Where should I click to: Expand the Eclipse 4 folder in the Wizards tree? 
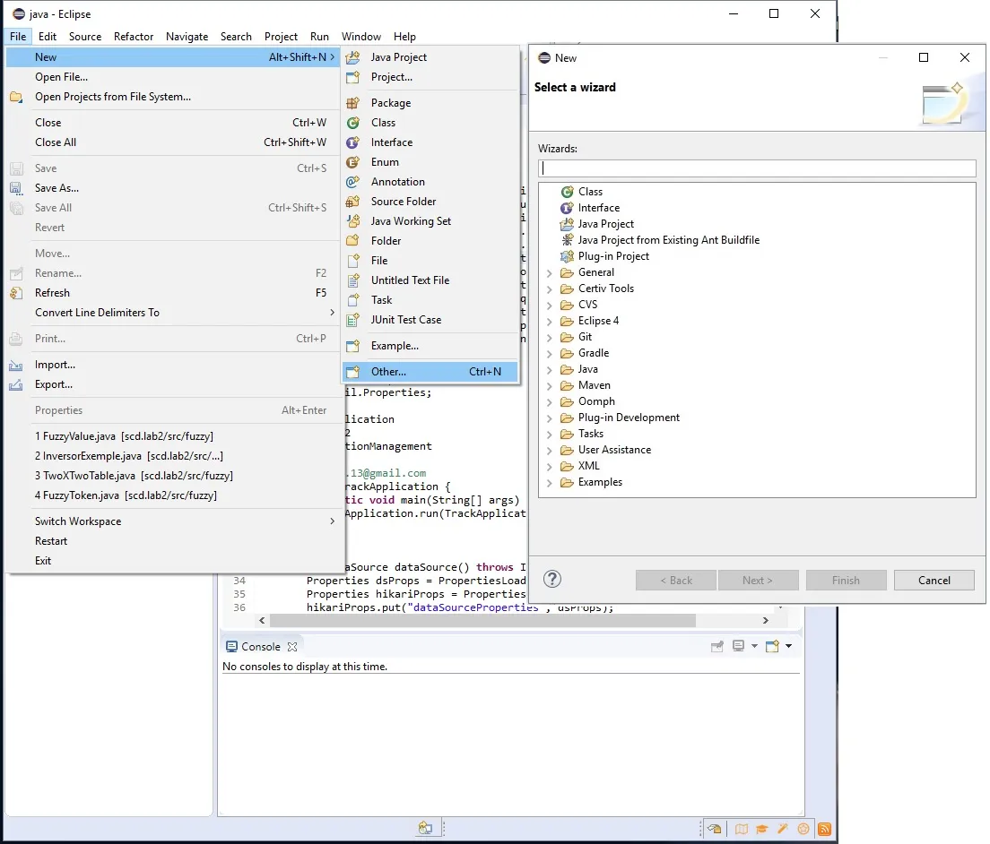[x=550, y=321]
